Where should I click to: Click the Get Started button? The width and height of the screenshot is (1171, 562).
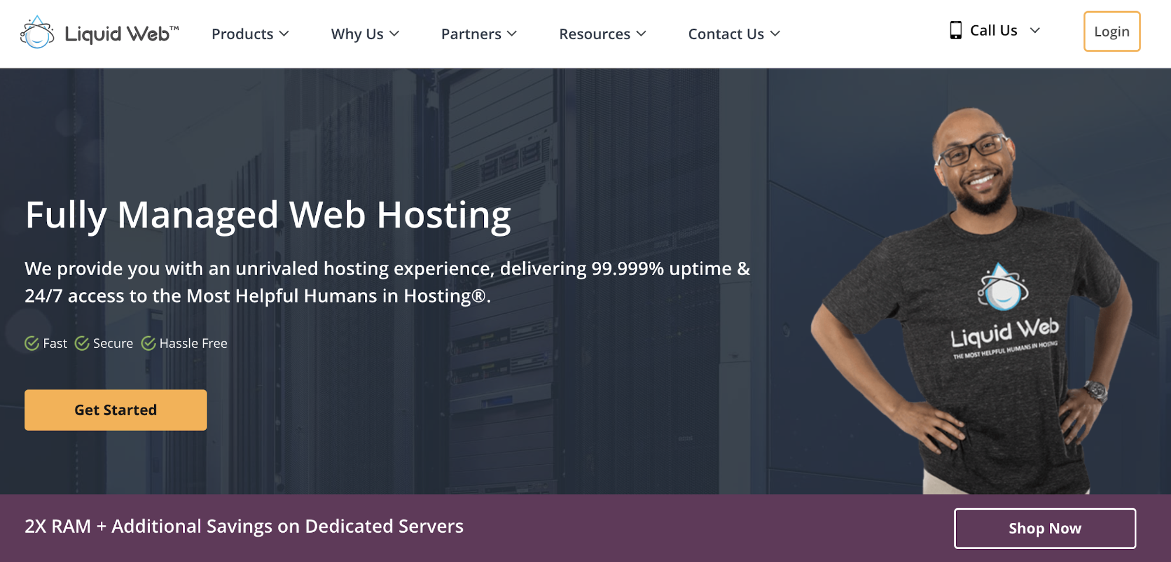point(115,410)
